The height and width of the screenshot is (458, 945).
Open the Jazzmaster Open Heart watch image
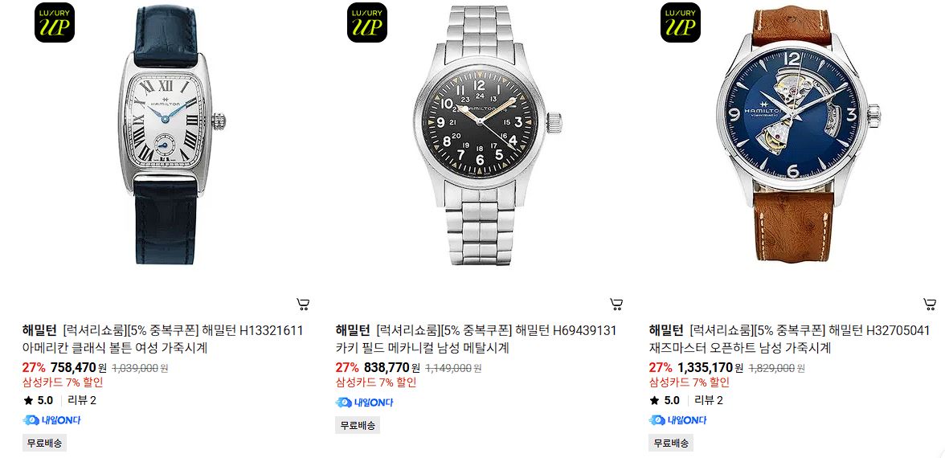click(799, 135)
